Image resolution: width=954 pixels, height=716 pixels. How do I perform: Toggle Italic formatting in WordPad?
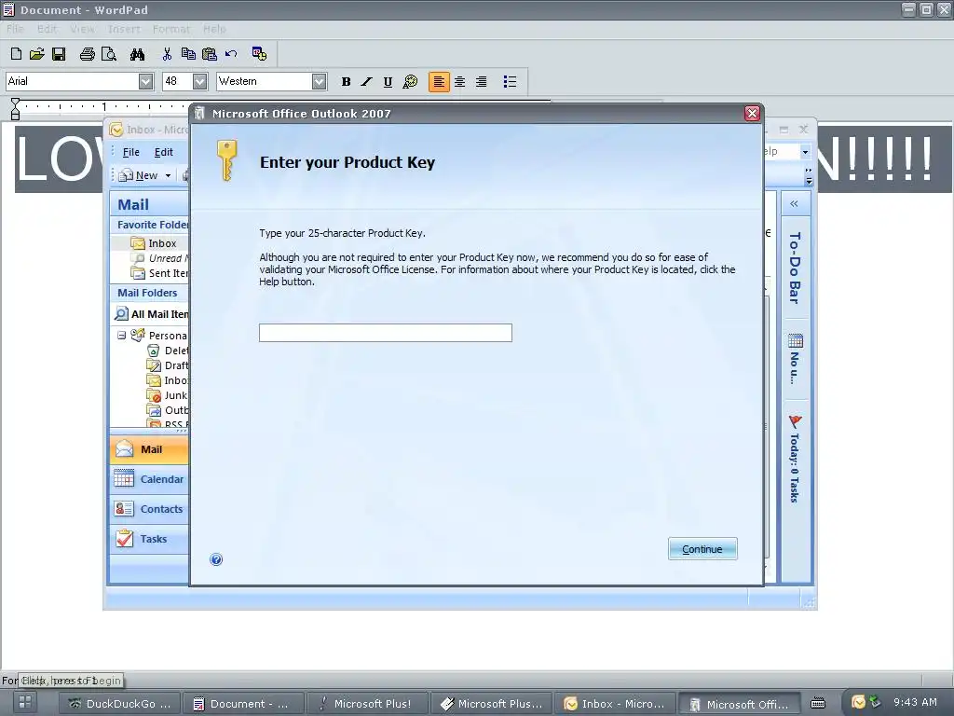[366, 82]
